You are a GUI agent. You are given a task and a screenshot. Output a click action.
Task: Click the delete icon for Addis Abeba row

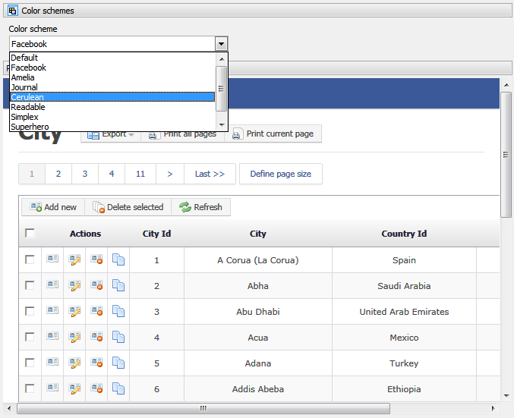coord(96,388)
